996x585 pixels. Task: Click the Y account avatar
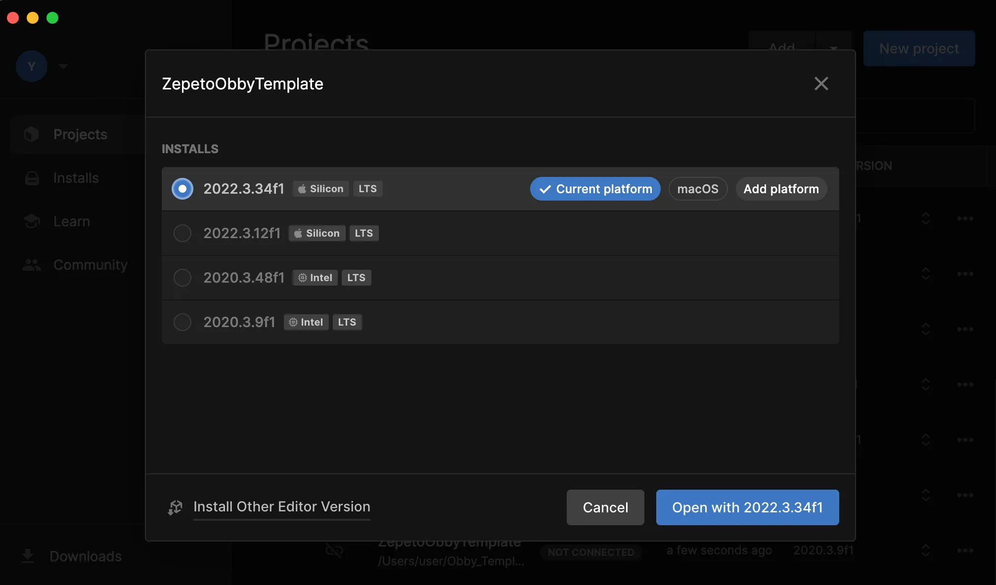tap(32, 66)
